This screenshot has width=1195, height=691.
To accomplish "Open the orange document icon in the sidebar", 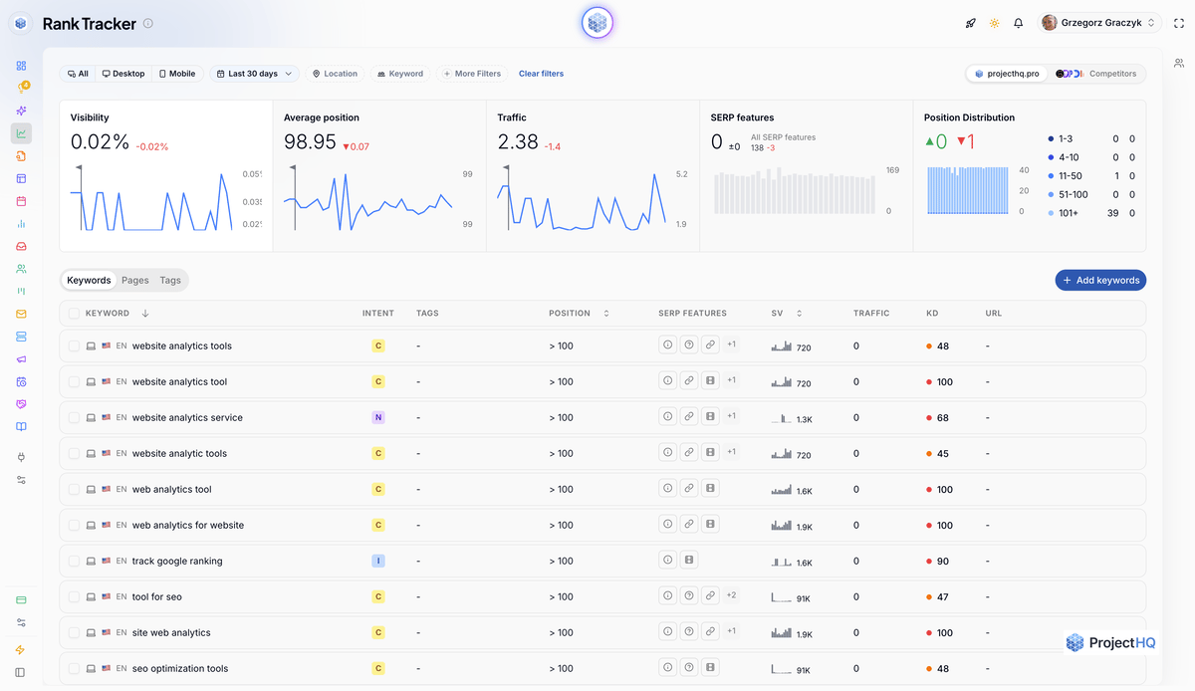I will pyautogui.click(x=21, y=156).
